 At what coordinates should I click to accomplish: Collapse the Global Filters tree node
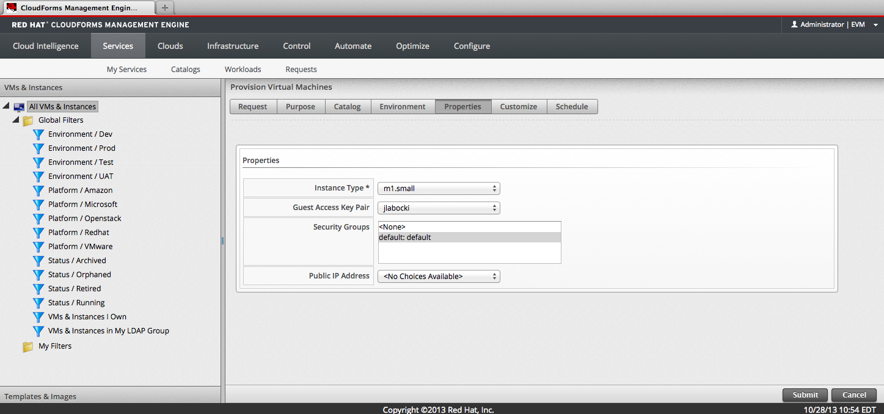tap(16, 120)
